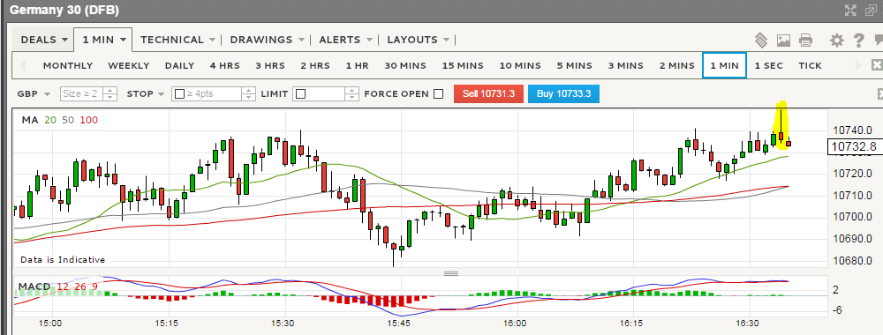The image size is (883, 335).
Task: Click the stacked layers icon in toolbar
Action: coord(761,40)
